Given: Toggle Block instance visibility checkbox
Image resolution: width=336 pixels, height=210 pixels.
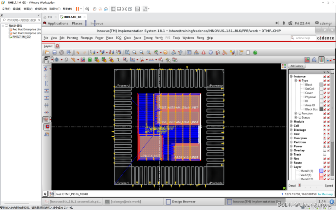Looking at the screenshot, I should click(x=325, y=85).
